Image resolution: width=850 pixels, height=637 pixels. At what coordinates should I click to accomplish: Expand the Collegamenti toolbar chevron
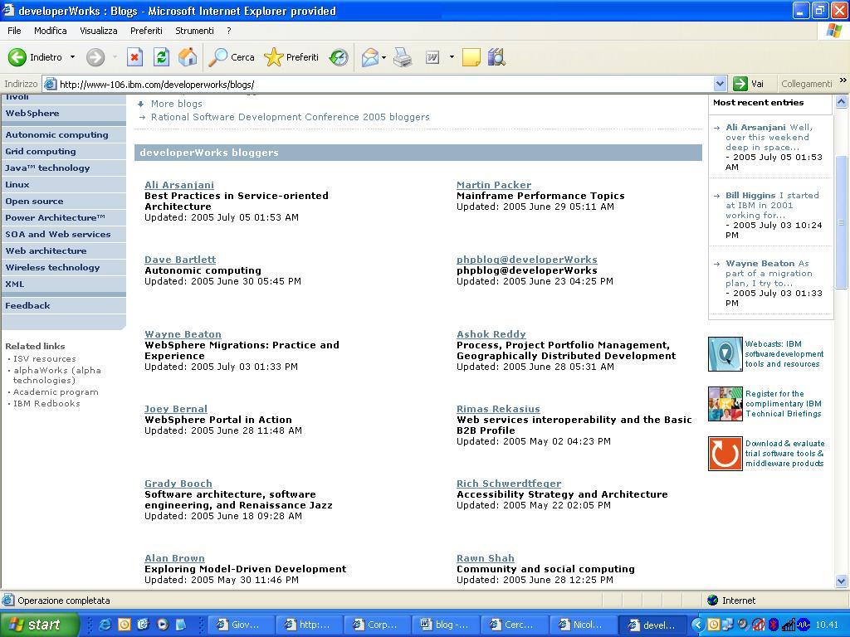pyautogui.click(x=843, y=80)
